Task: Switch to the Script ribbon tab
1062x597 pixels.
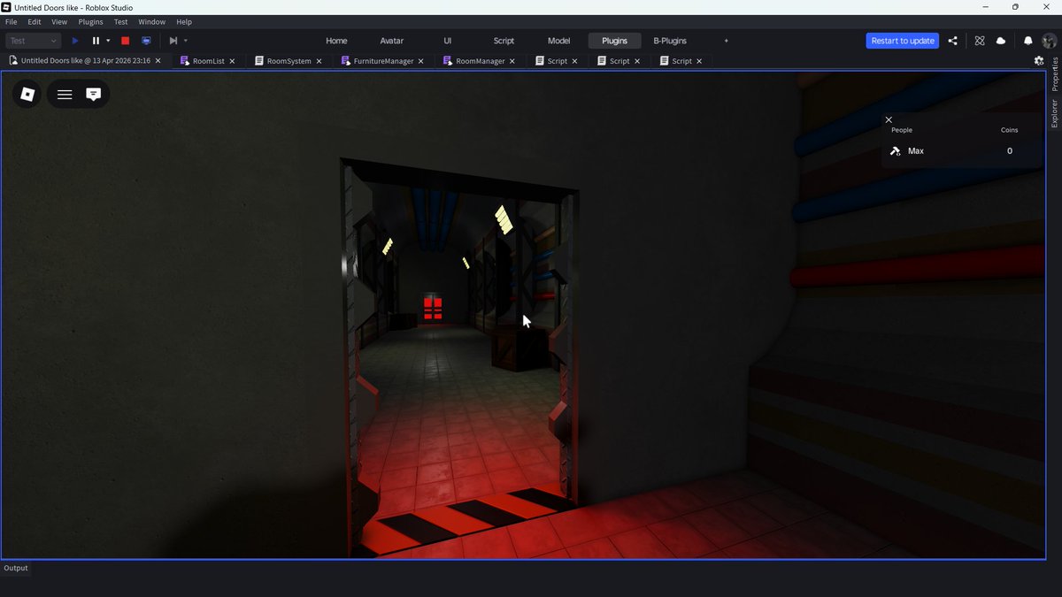Action: (504, 41)
